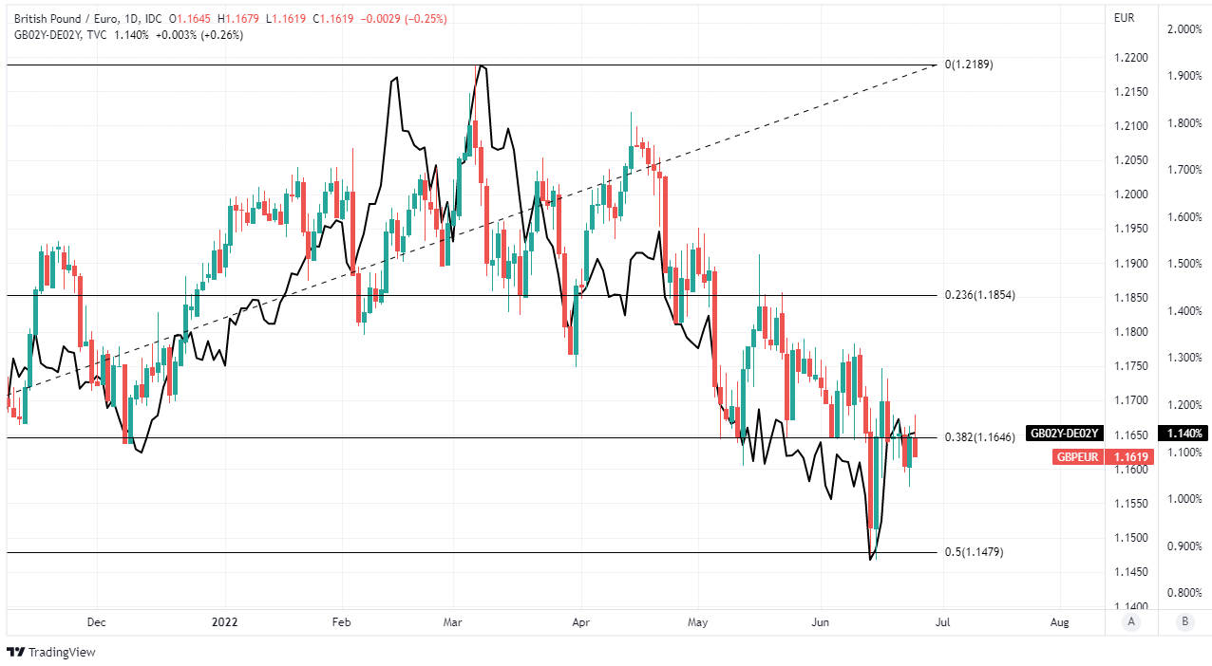The width and height of the screenshot is (1212, 666).
Task: Open the EUR currency selector on price axis
Action: pyautogui.click(x=1125, y=18)
